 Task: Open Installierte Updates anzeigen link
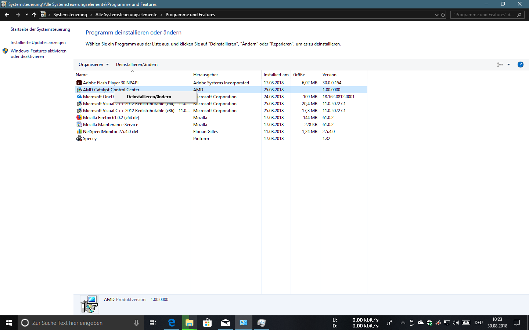(x=38, y=43)
